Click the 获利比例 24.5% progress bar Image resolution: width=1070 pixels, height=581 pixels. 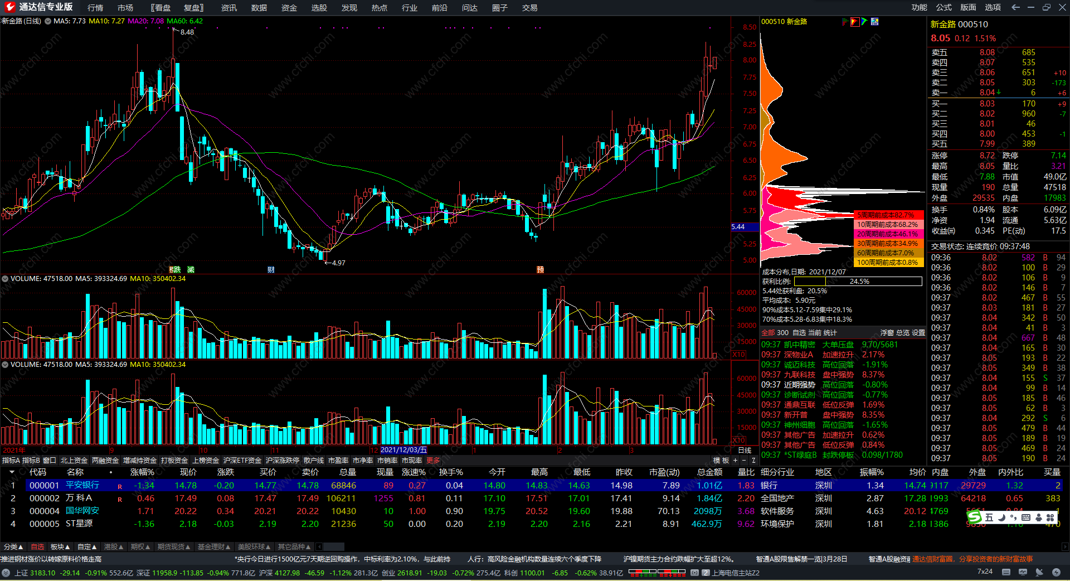point(858,282)
